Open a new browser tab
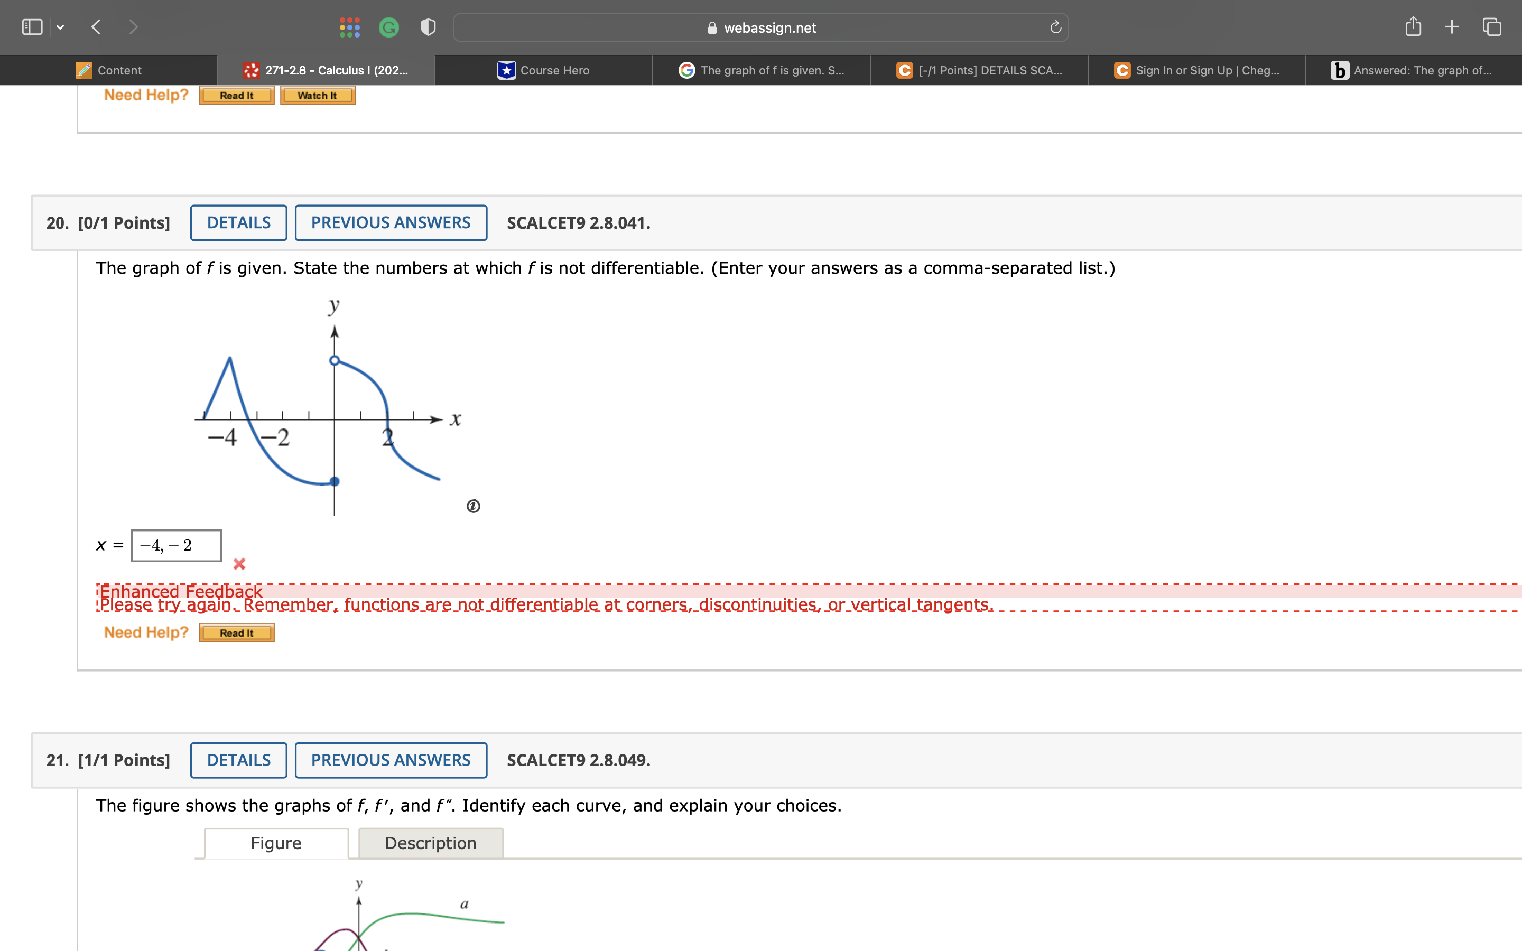The image size is (1522, 951). click(1452, 26)
